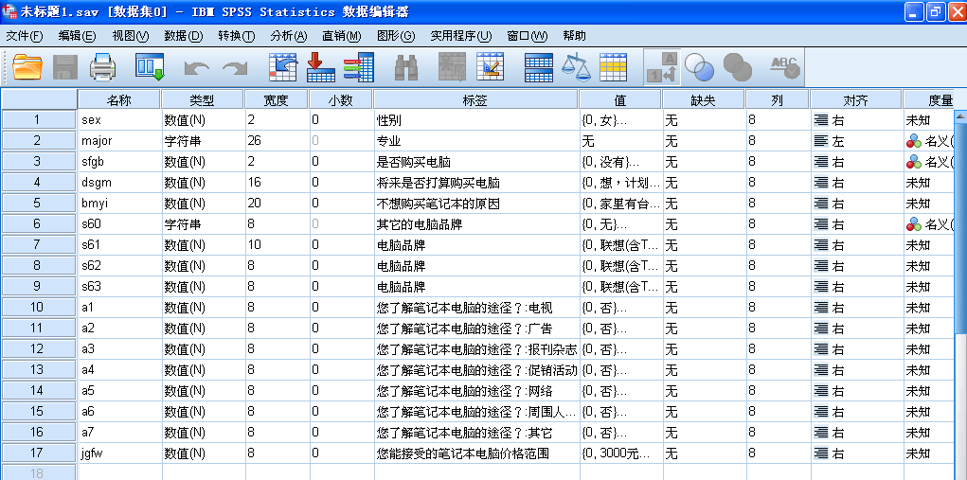Weight cases balance scale icon
This screenshot has width=967, height=480.
click(576, 66)
